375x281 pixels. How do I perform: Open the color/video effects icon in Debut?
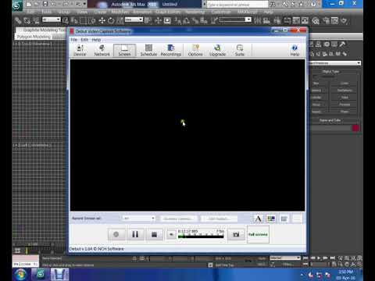coord(271,219)
